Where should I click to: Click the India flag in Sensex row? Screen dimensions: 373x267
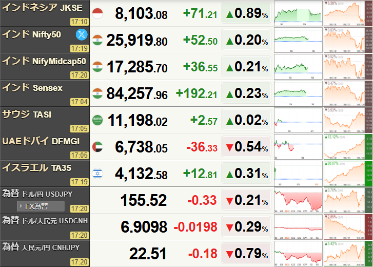pos(97,93)
